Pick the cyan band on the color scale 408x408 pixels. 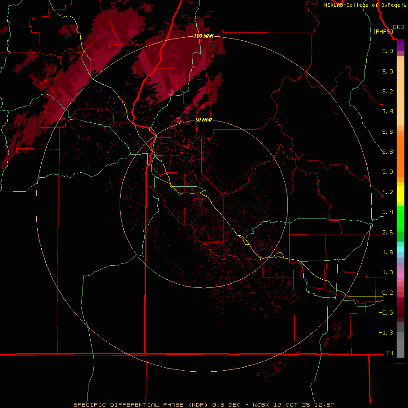(400, 249)
